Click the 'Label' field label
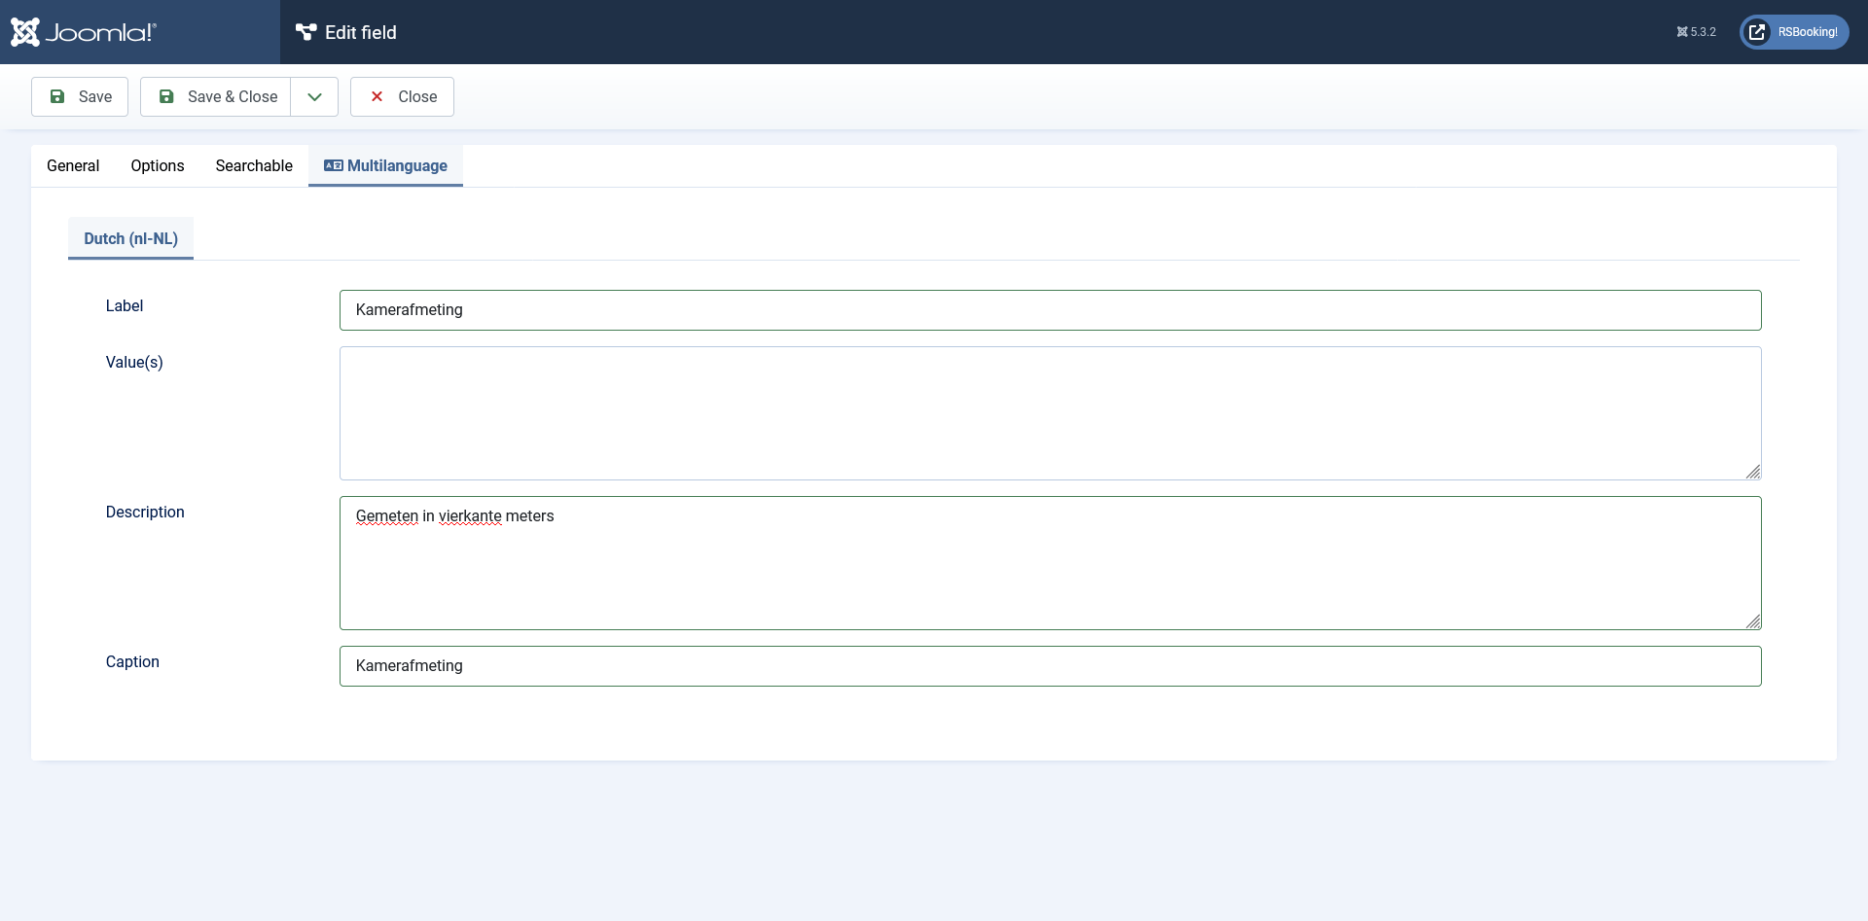Image resolution: width=1868 pixels, height=921 pixels. click(x=125, y=305)
